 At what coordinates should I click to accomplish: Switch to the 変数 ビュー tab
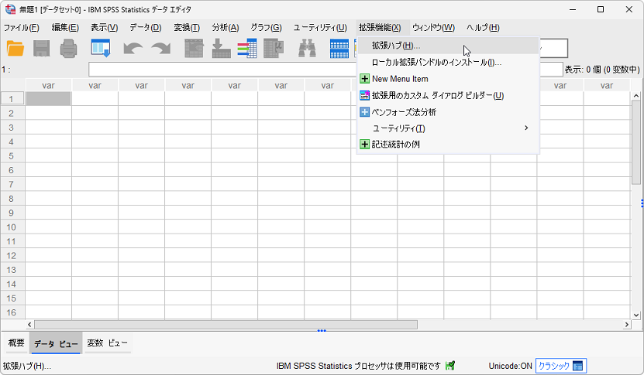tap(107, 343)
